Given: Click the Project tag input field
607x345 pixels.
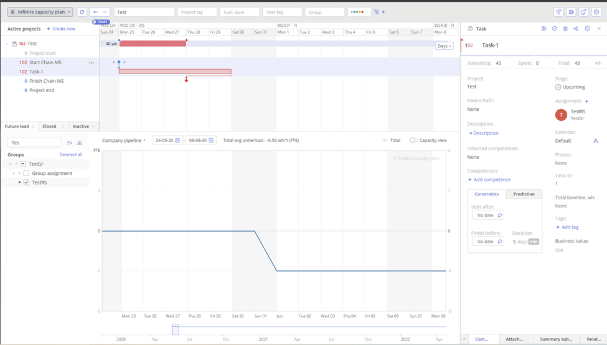Looking at the screenshot, I should click(x=197, y=12).
